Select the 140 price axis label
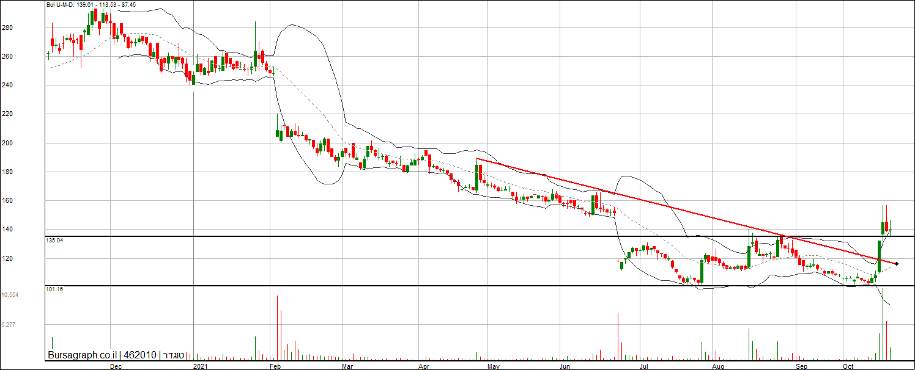 (x=7, y=230)
